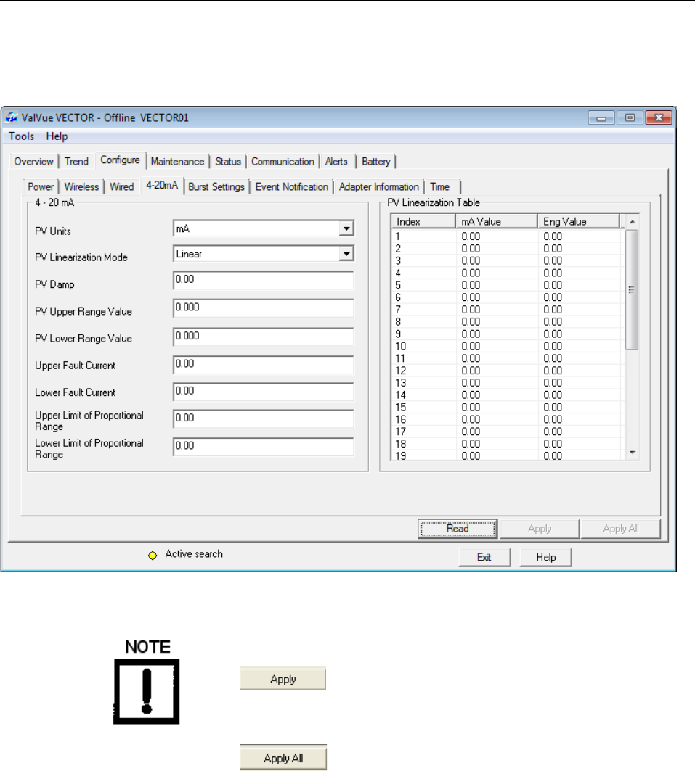Viewport: 695px width, 771px height.
Task: Select the Wireless sub-tab
Action: (x=81, y=187)
